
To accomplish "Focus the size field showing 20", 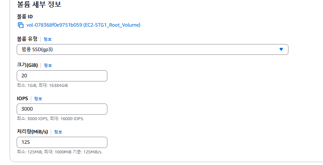I will click(x=62, y=76).
